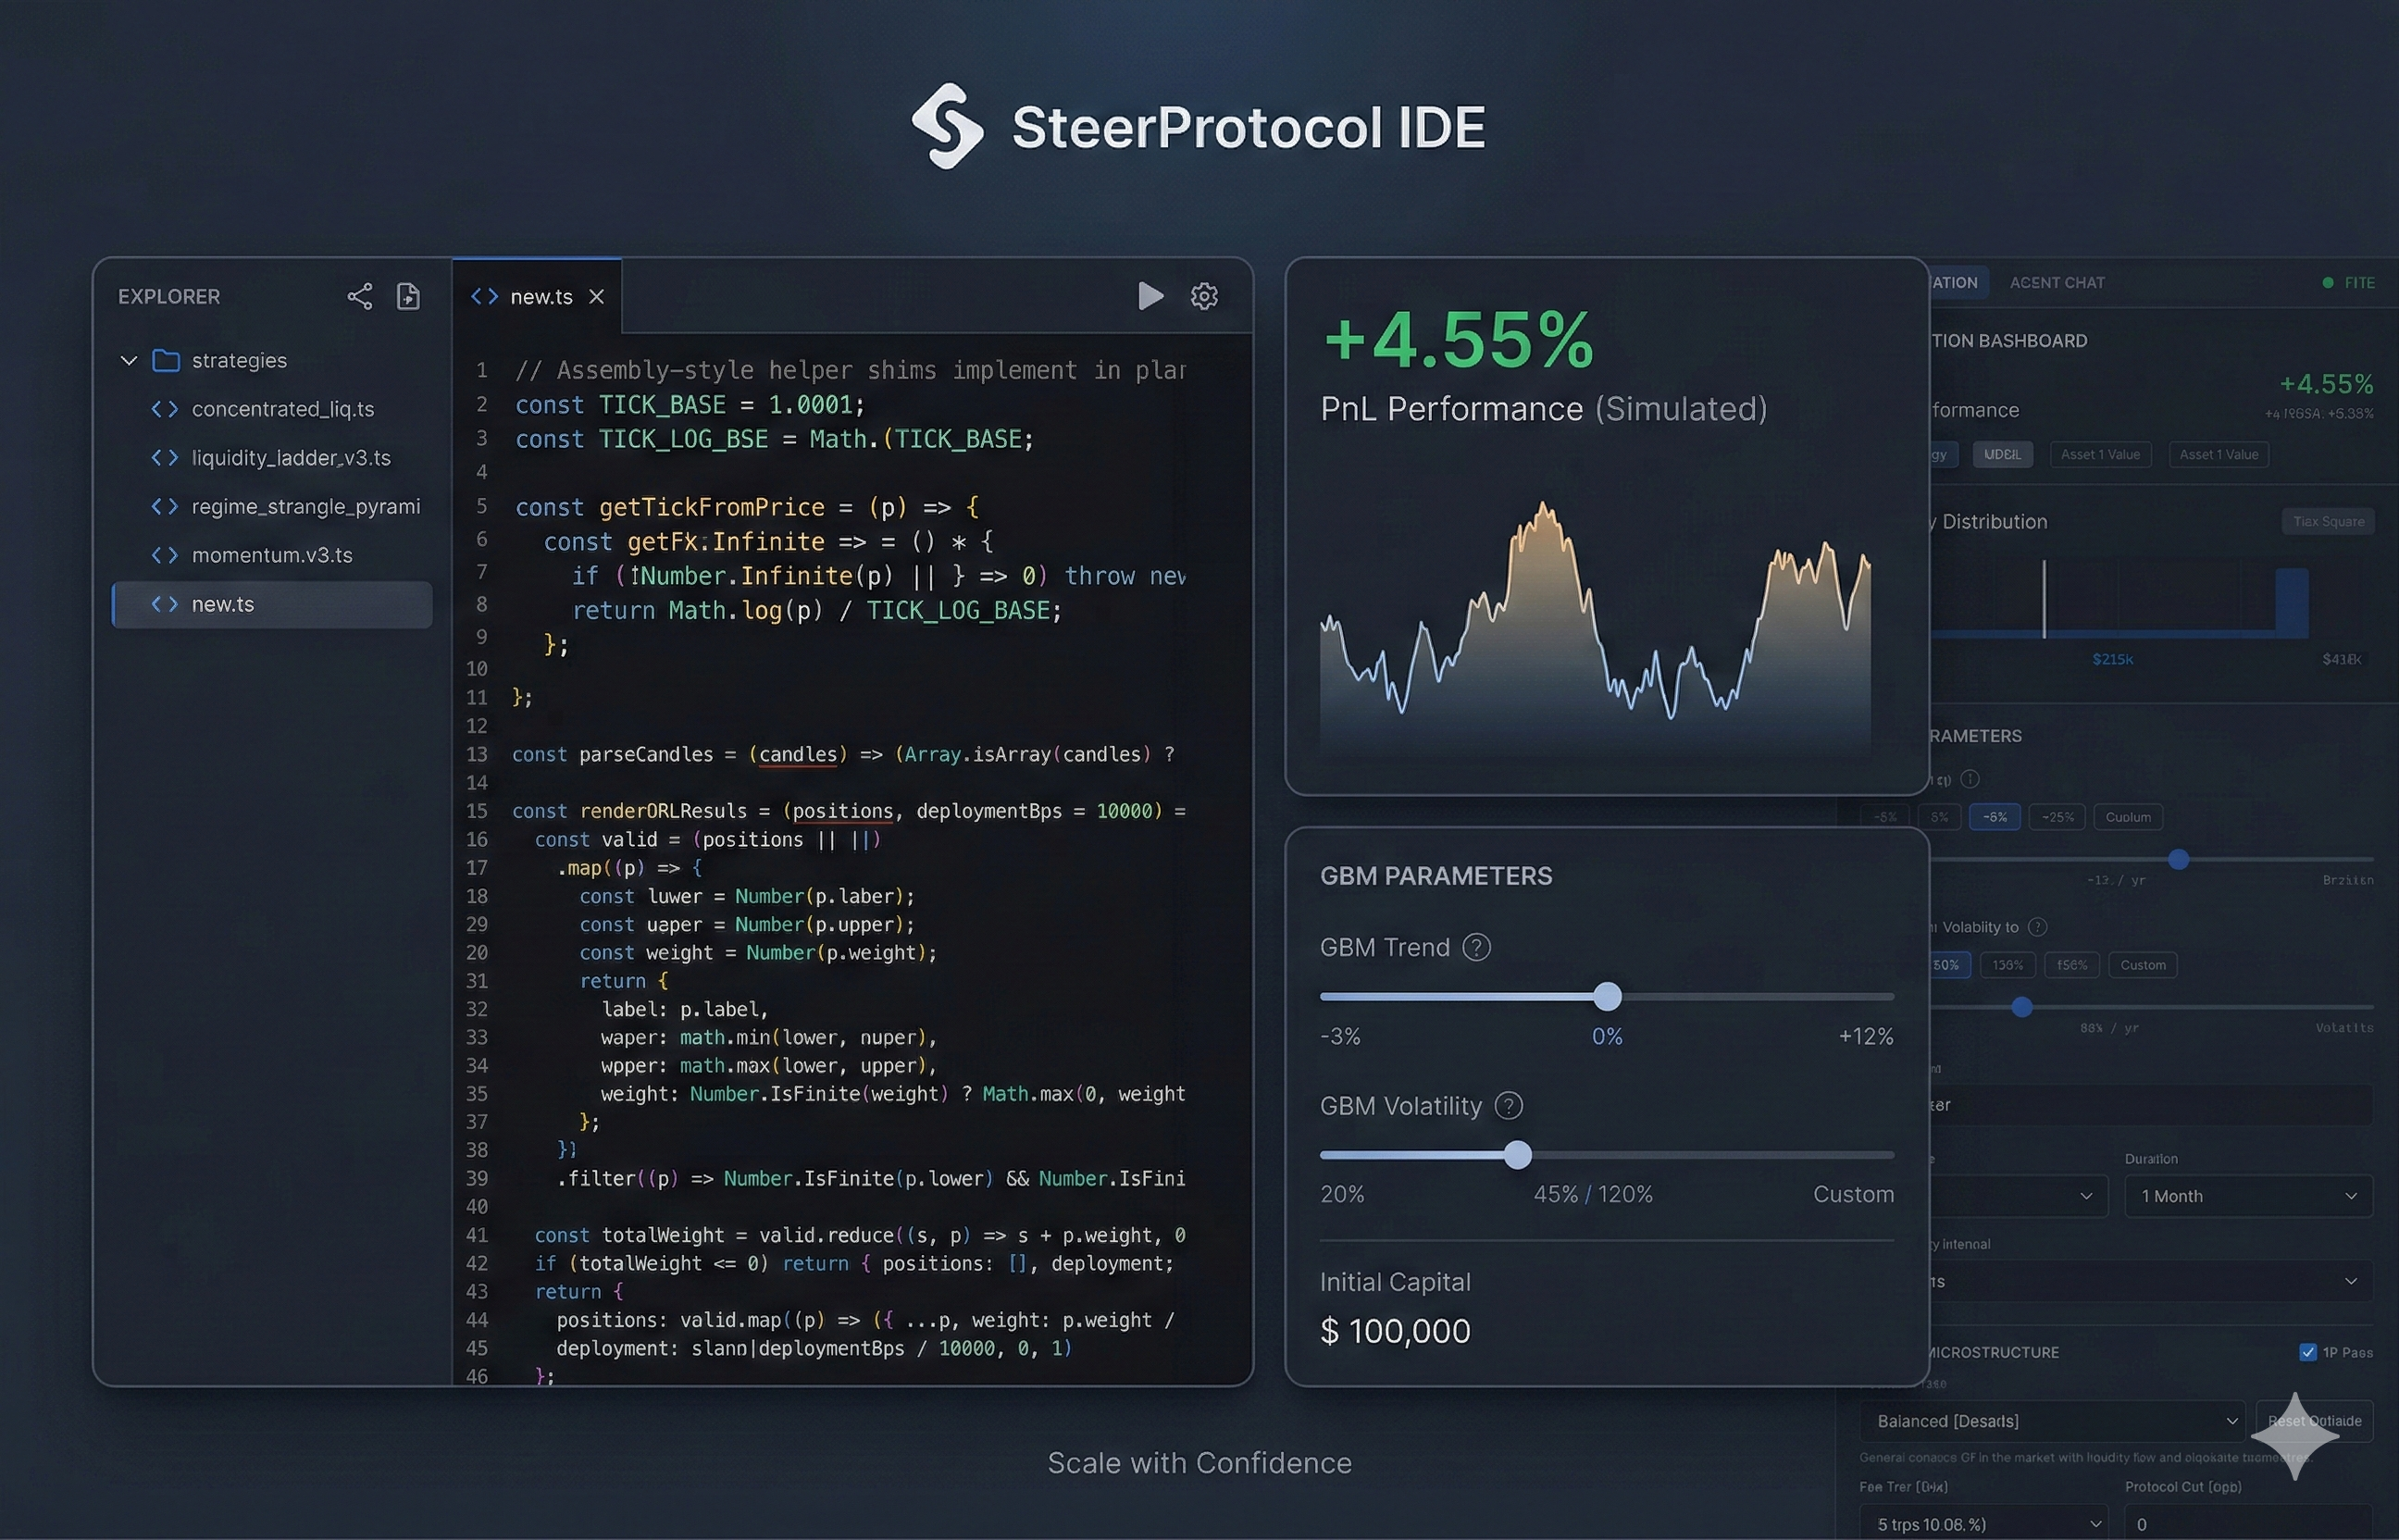2399x1540 pixels.
Task: Click the tall blue bar in the Distribution chart
Action: coord(2291,602)
